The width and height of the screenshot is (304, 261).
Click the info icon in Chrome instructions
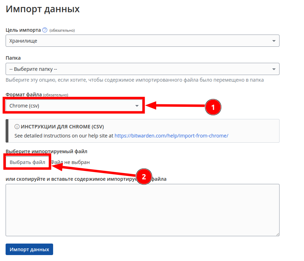click(17, 127)
